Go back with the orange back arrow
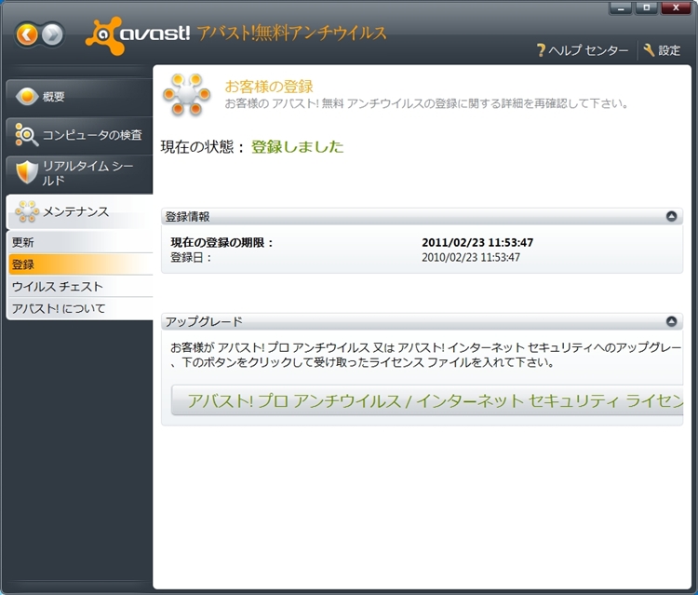The image size is (698, 595). (28, 34)
